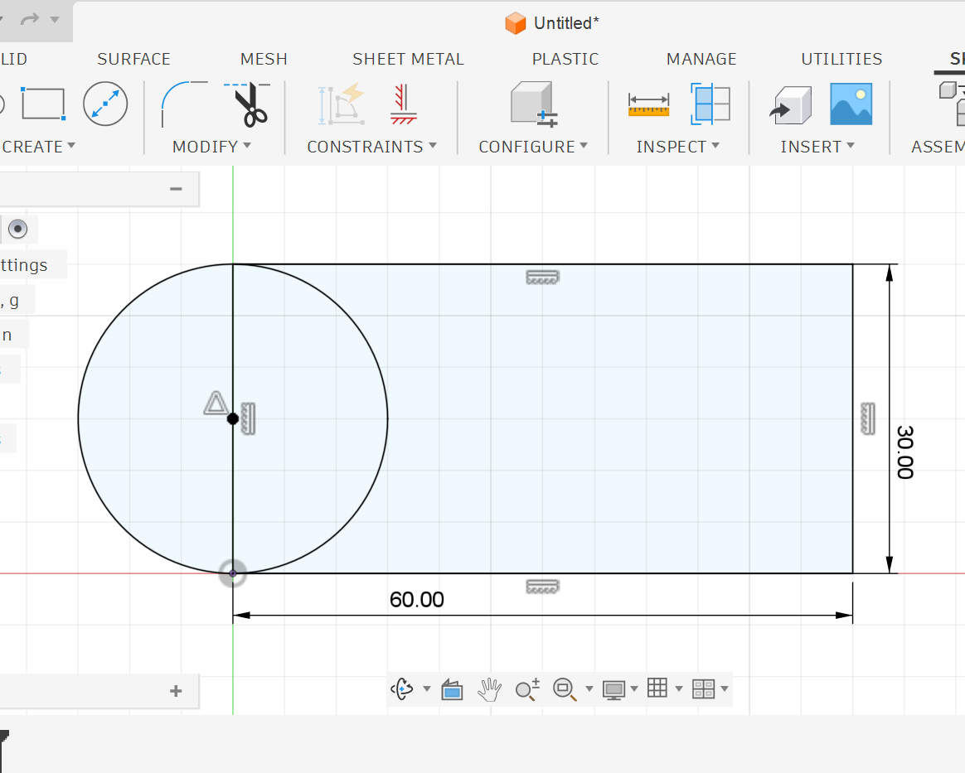965x773 pixels.
Task: Expand the Zoom Window options arrow
Action: coord(589,688)
